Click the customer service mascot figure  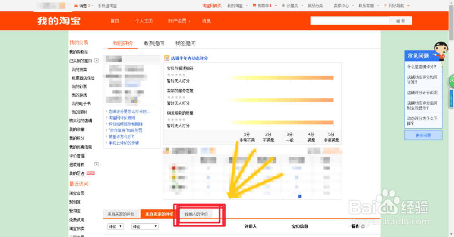441,52
